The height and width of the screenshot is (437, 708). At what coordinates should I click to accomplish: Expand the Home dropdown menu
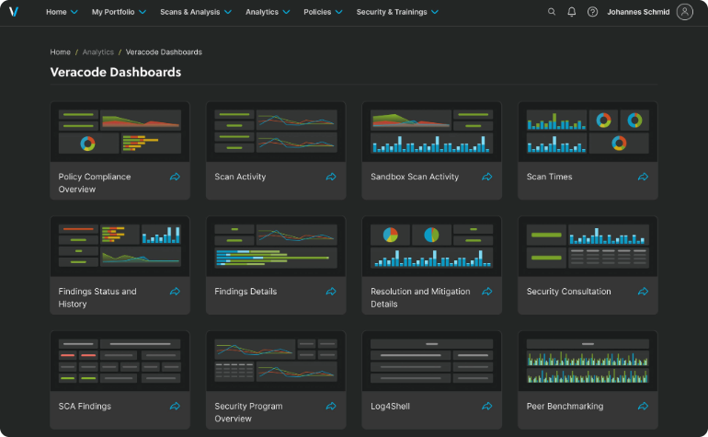point(62,12)
